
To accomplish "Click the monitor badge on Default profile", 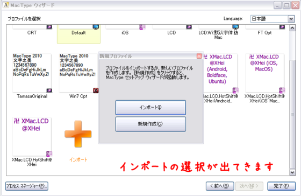I will pyautogui.click(x=96, y=27).
